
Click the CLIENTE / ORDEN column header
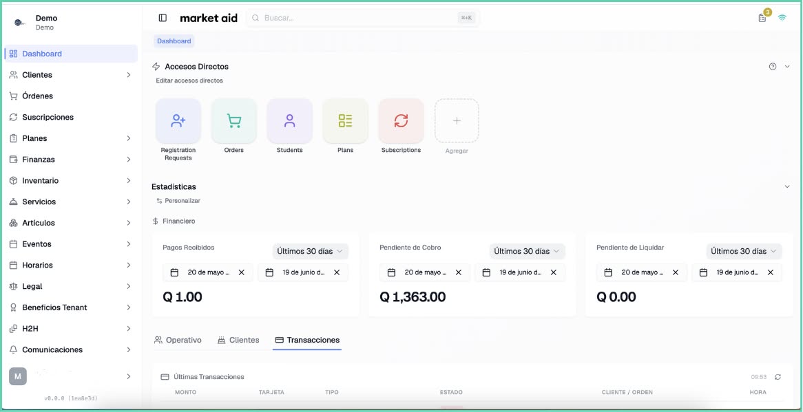[627, 392]
